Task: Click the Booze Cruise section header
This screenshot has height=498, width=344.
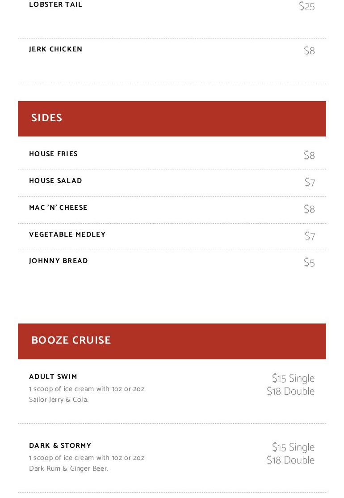Action: pos(172,341)
